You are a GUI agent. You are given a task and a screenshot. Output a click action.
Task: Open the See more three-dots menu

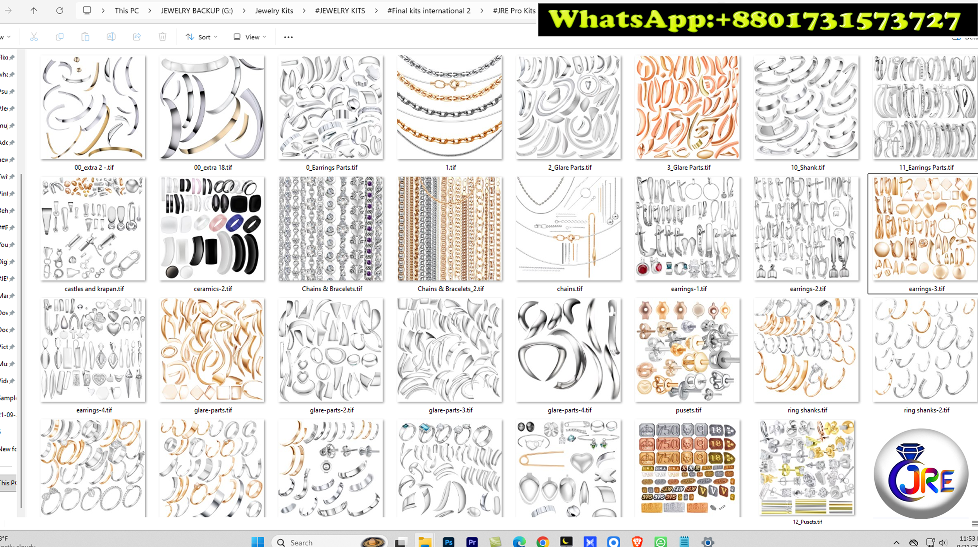[x=288, y=37]
